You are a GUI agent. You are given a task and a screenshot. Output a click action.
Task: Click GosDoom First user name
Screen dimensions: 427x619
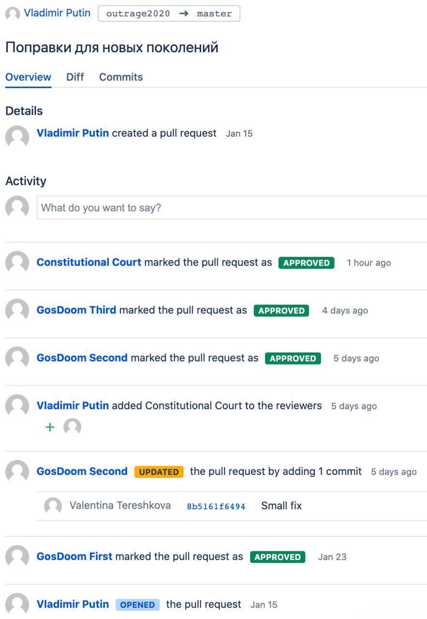click(x=74, y=556)
